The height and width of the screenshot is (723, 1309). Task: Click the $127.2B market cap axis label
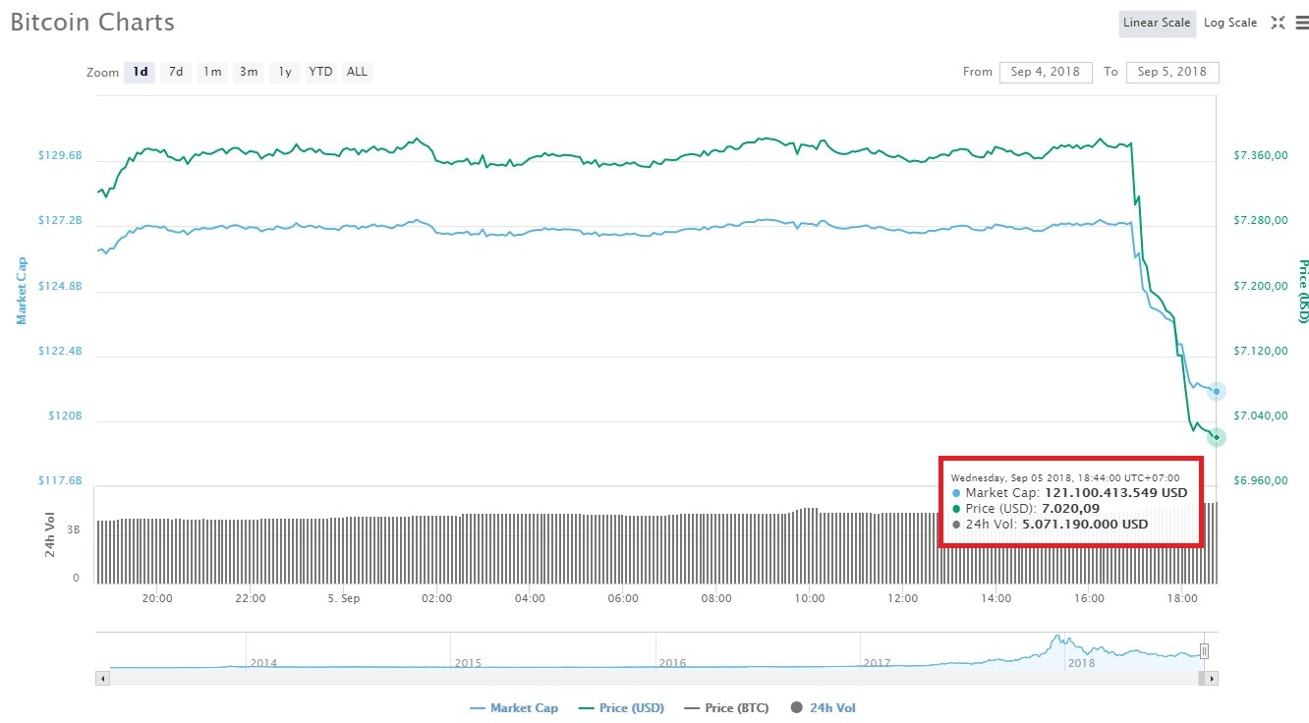click(60, 221)
